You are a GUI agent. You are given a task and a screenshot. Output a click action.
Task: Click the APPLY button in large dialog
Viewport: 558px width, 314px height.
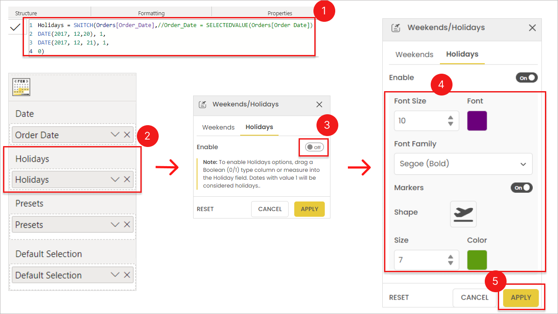521,297
